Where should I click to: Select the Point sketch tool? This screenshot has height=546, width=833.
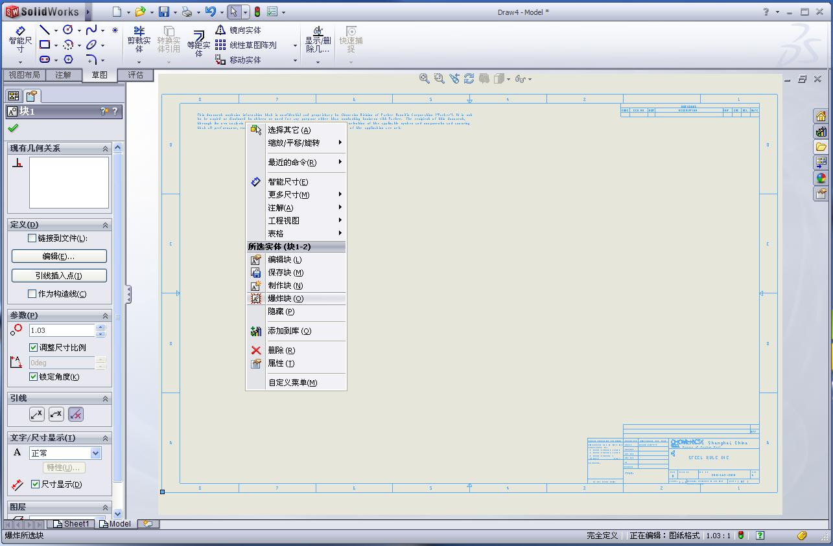click(115, 30)
